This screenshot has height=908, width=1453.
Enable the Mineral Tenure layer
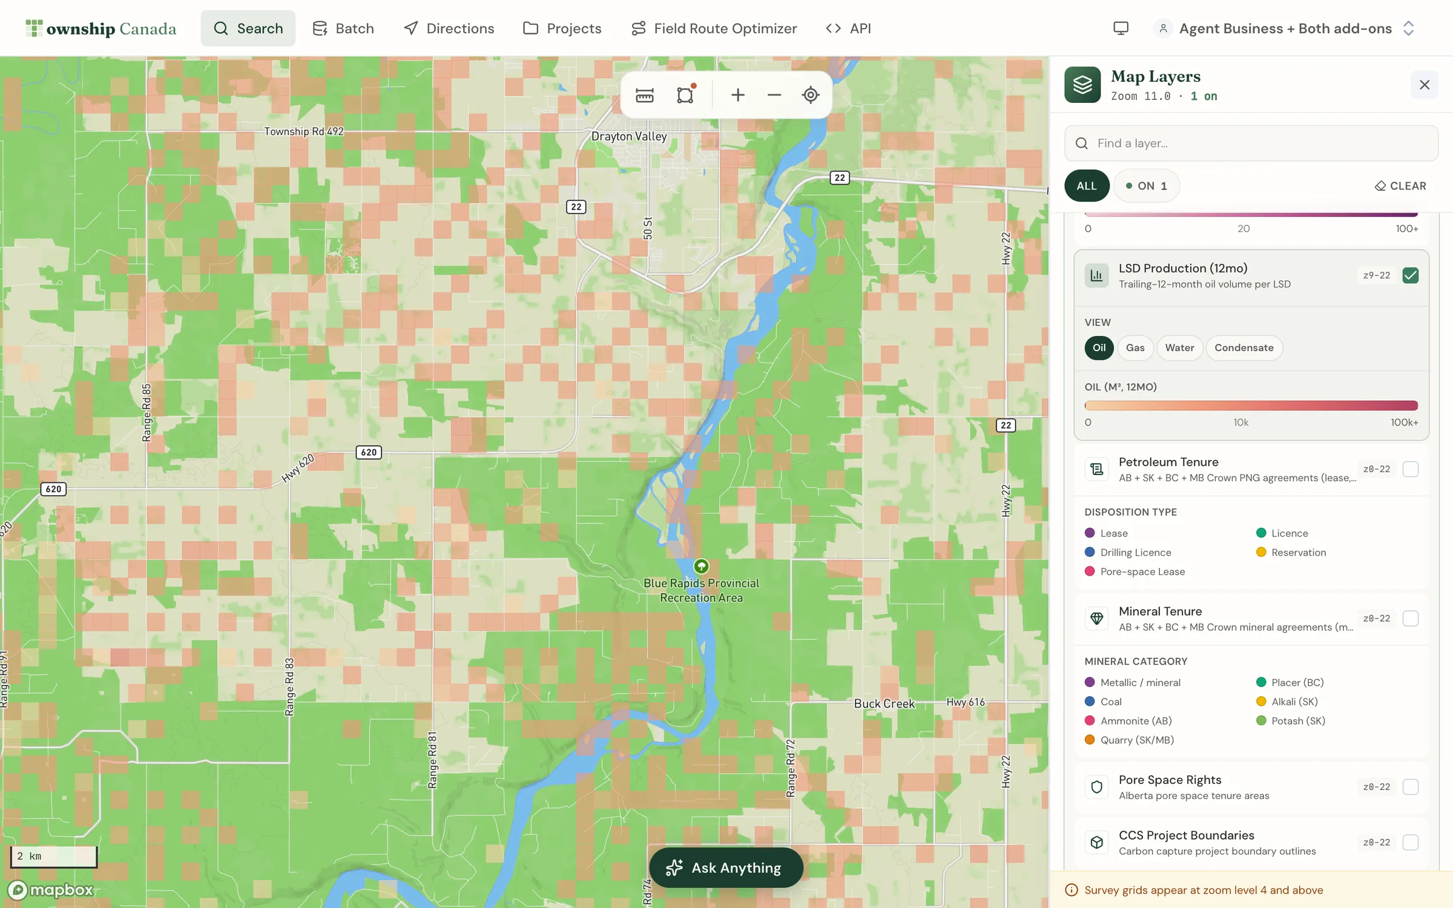[x=1411, y=619]
